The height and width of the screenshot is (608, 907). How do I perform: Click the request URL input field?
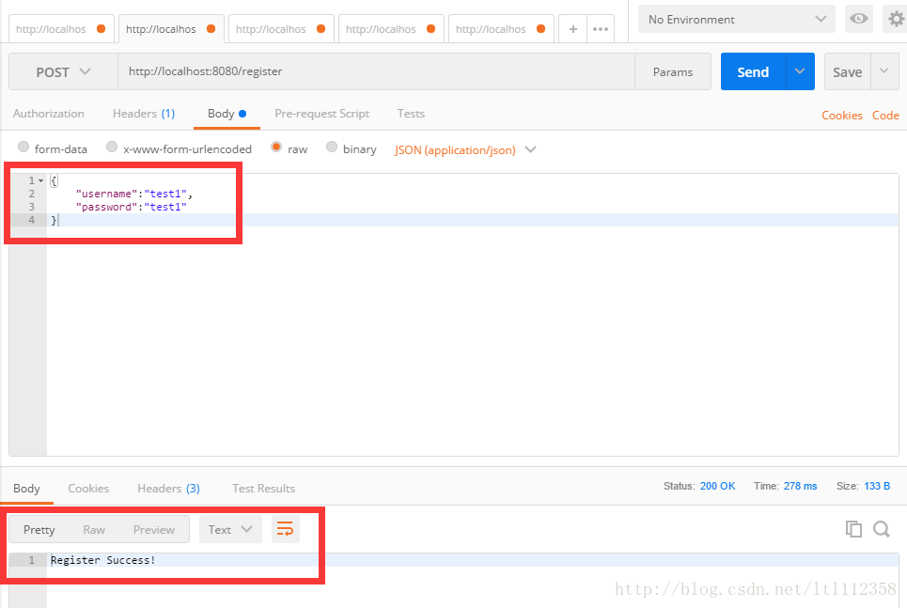[376, 71]
